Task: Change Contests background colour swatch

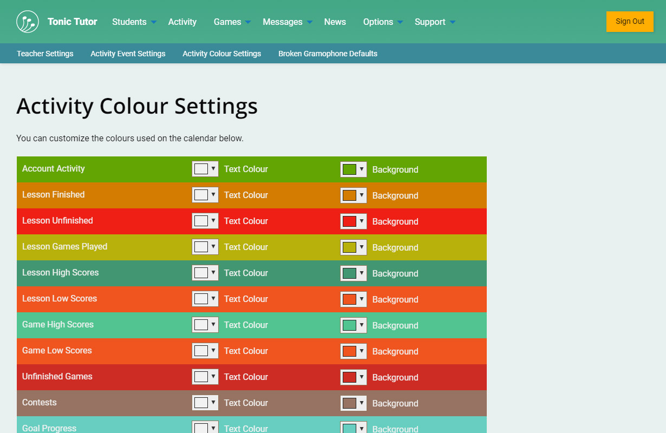Action: 353,403
